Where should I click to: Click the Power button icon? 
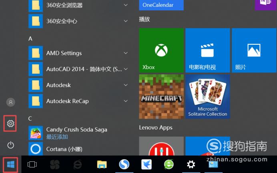(10, 145)
